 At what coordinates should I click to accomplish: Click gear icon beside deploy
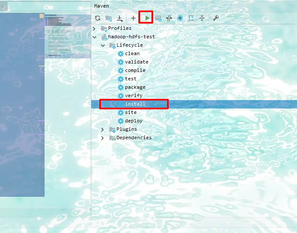coord(120,121)
